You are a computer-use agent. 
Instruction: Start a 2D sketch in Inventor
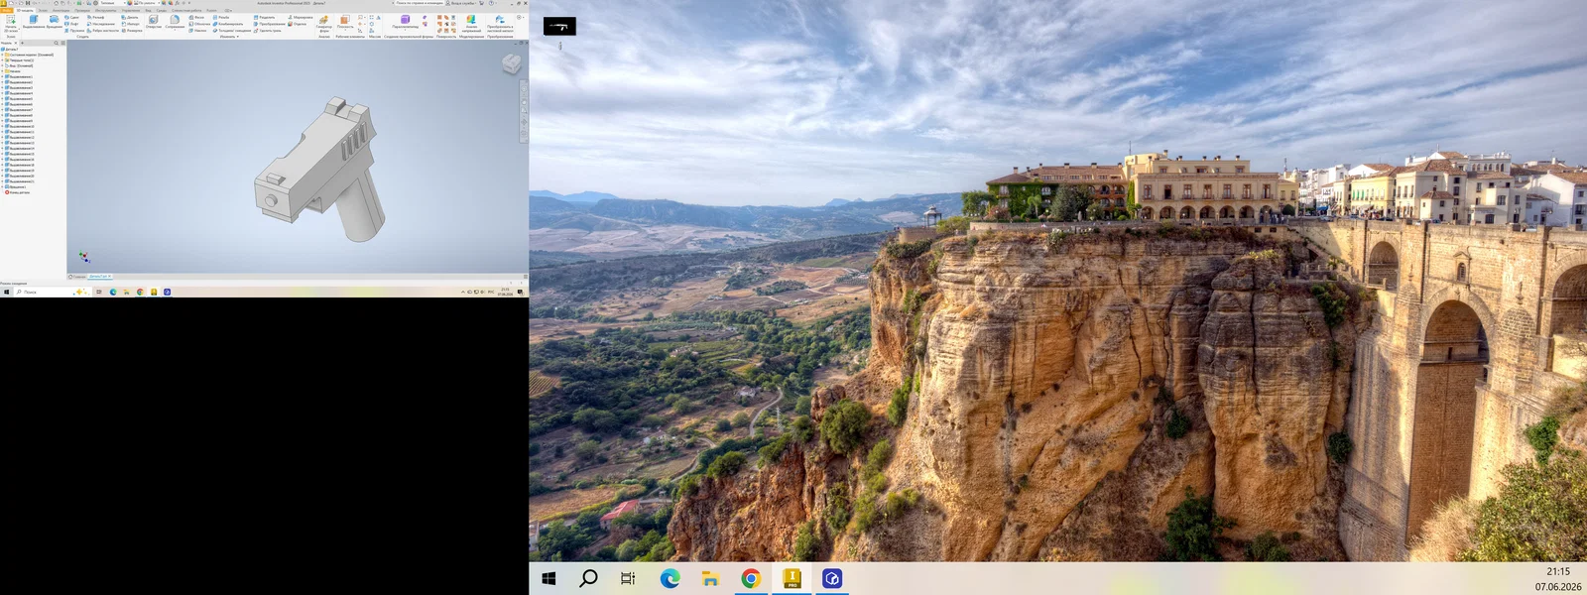(11, 24)
